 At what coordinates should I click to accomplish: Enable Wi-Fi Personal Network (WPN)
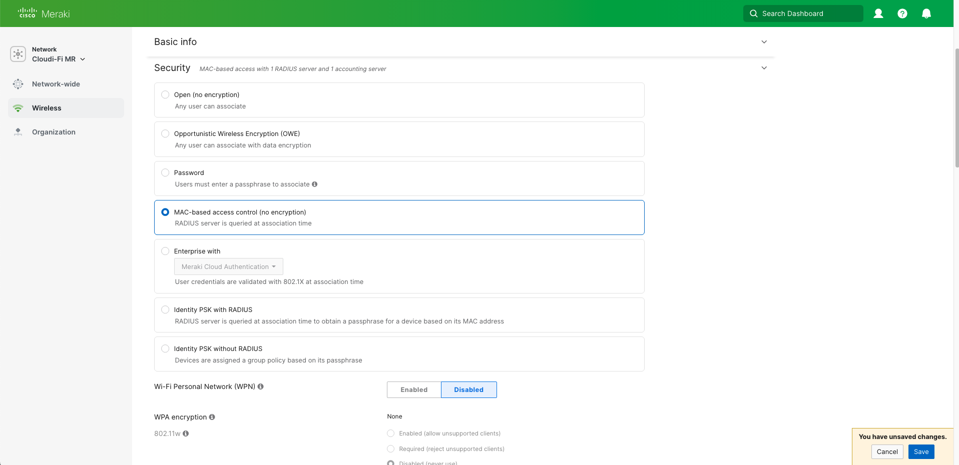[x=413, y=389]
